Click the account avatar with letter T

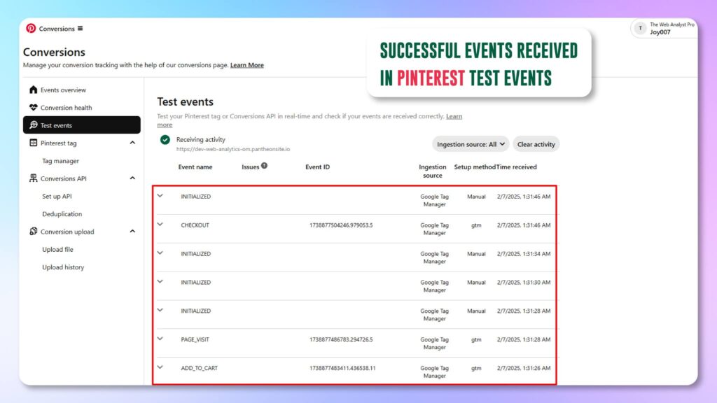640,28
